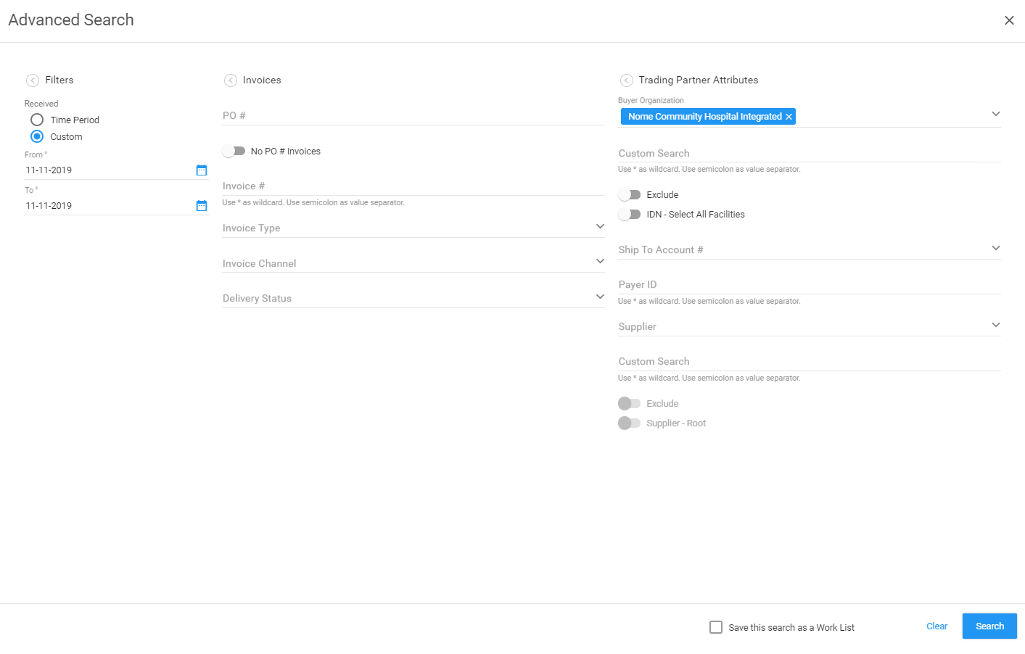Collapse the Invoices section

(231, 80)
